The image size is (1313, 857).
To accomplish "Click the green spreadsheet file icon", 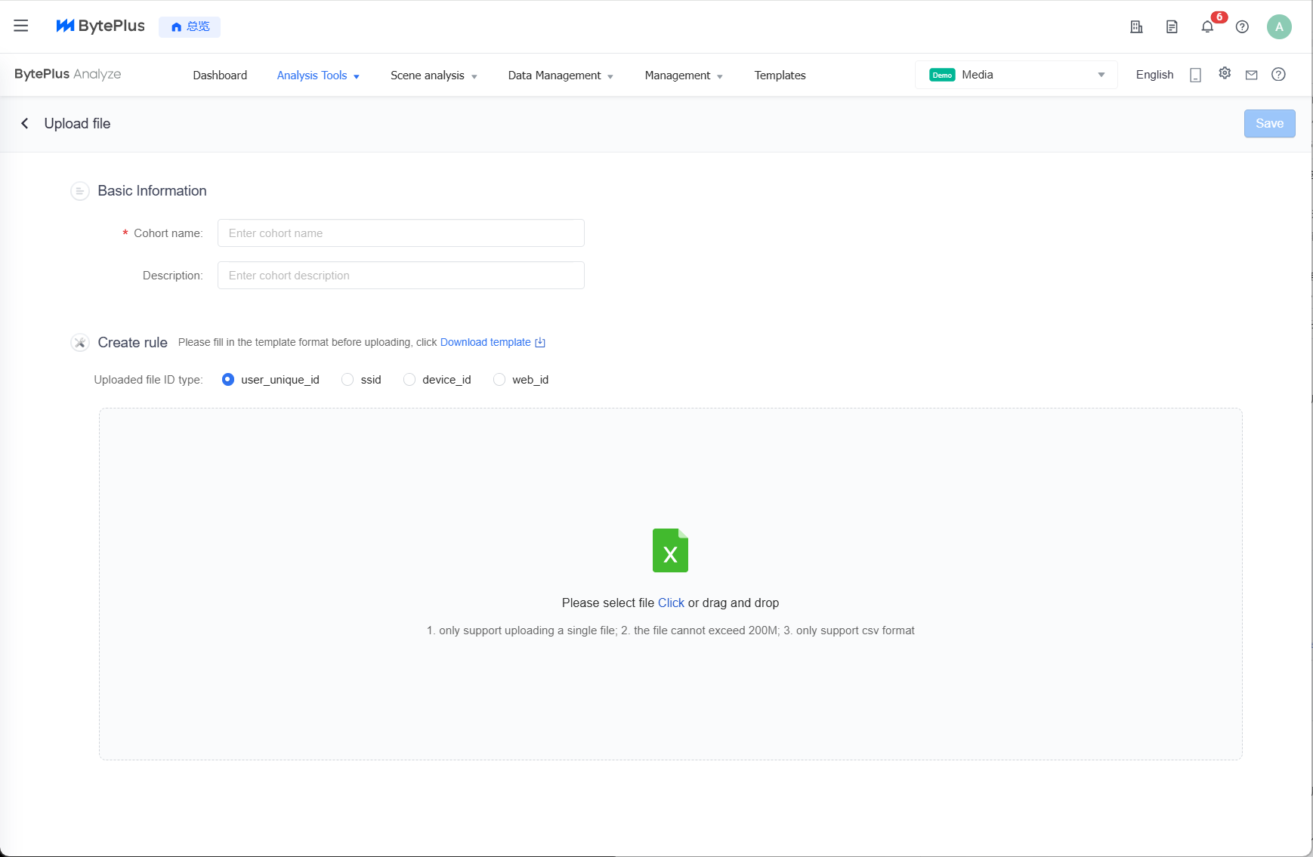I will pyautogui.click(x=670, y=550).
